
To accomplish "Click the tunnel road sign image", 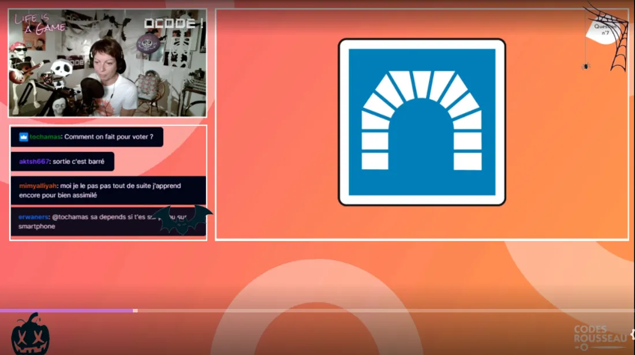I will tap(421, 122).
